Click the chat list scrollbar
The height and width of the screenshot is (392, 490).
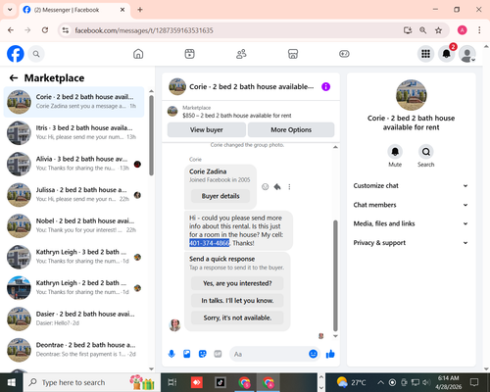[151, 135]
